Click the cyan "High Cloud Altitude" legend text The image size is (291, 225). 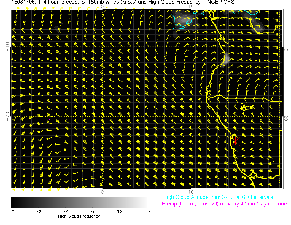(x=218, y=197)
